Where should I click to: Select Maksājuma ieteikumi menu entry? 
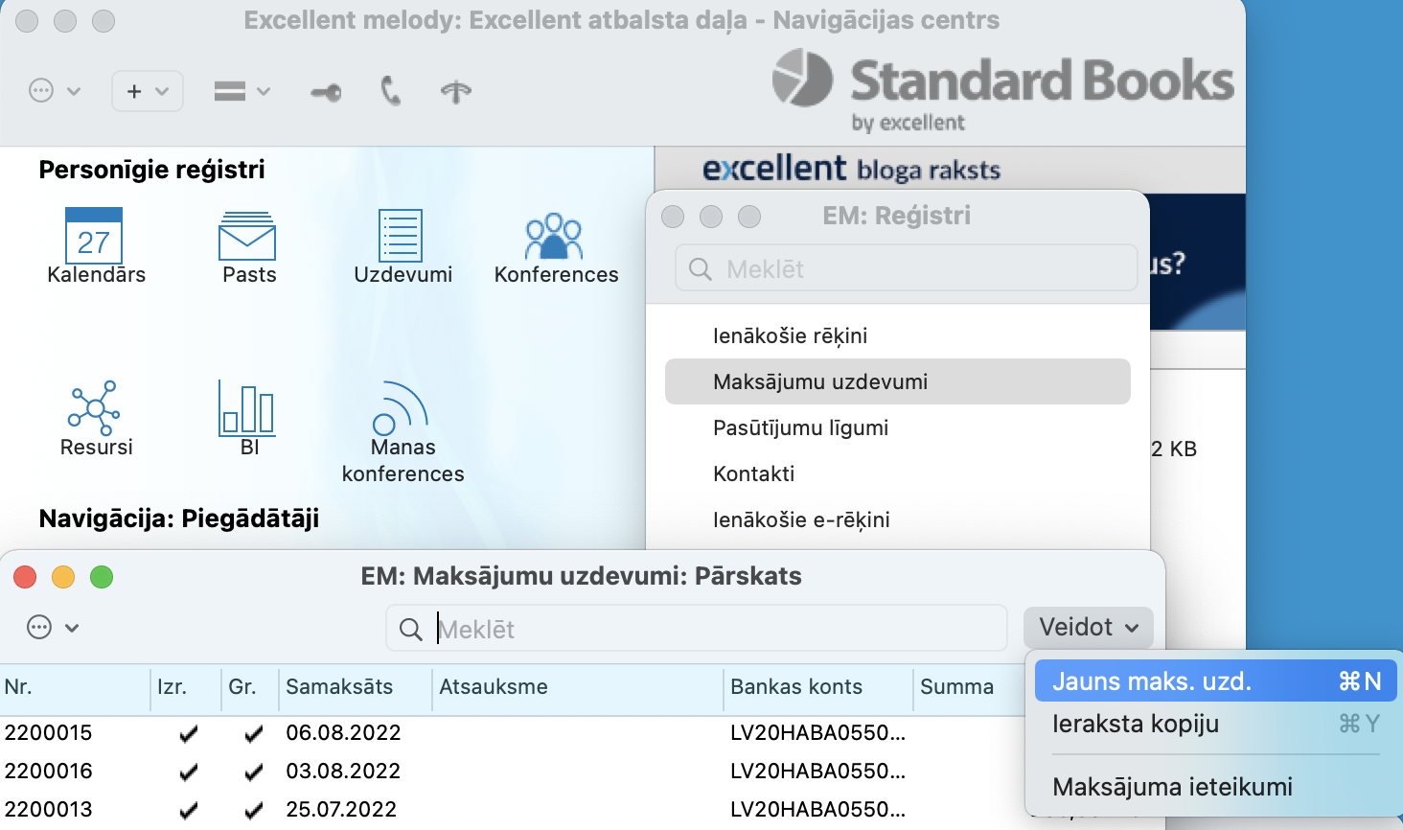coord(1172,787)
